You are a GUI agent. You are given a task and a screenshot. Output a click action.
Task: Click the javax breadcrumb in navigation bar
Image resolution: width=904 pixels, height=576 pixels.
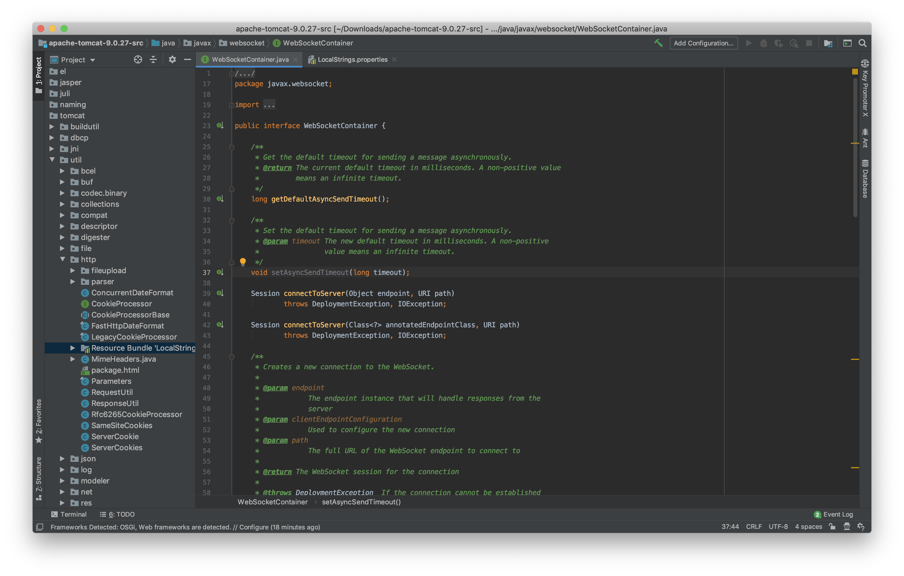click(x=197, y=43)
